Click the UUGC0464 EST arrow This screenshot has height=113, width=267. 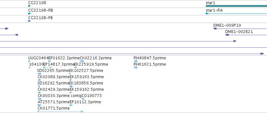29,61
